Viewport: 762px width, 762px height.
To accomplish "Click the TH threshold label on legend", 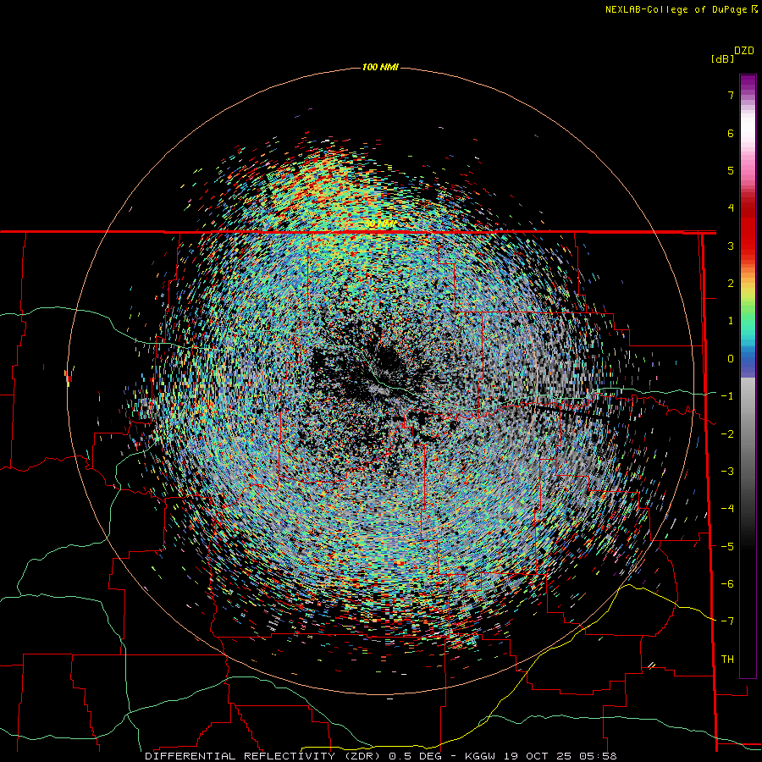I will pyautogui.click(x=727, y=660).
